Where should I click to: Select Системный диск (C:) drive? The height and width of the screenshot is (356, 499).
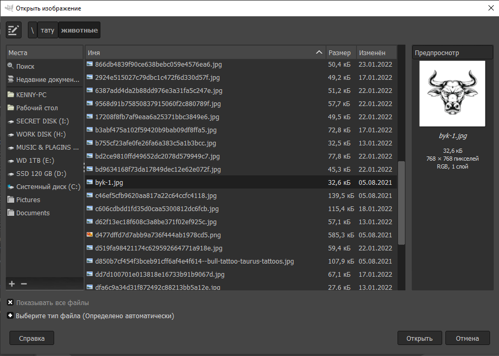click(x=45, y=186)
